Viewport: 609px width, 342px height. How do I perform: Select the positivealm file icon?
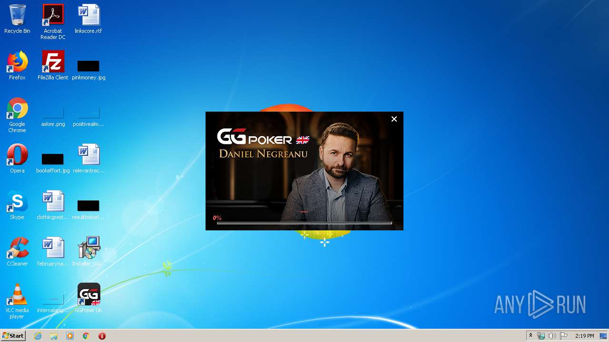coord(88,117)
